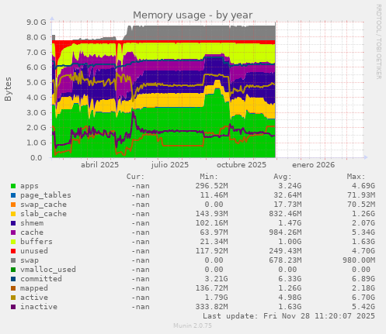Image resolution: width=386 pixels, height=334 pixels.
Task: Click the 'buffers' legend label
Action: tap(37, 242)
